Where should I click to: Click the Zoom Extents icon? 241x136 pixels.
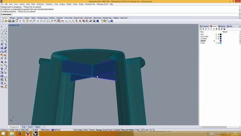48,21
